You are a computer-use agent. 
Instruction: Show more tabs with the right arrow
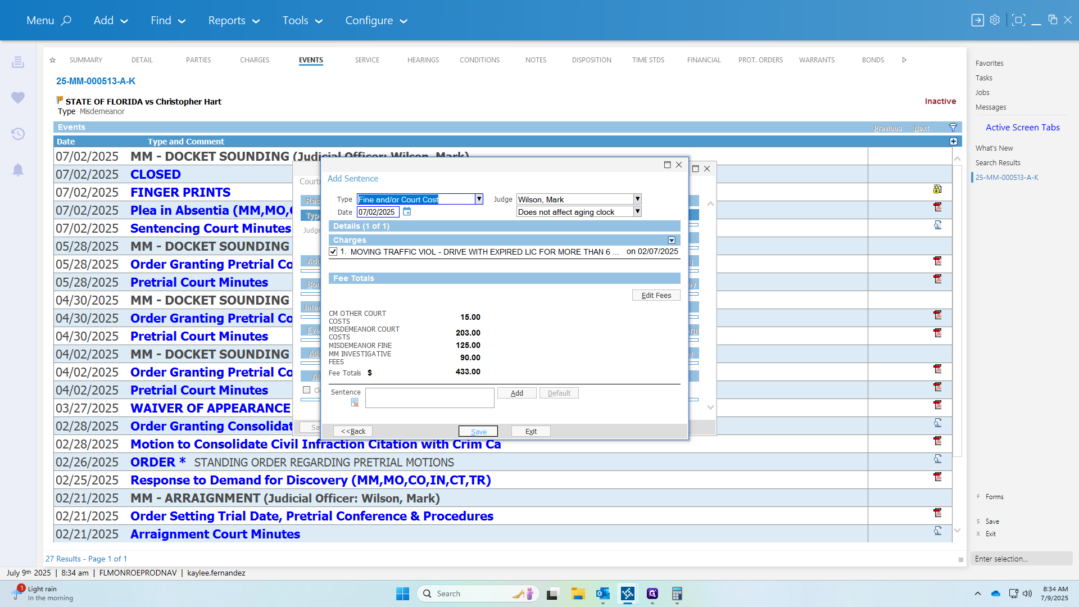point(904,60)
